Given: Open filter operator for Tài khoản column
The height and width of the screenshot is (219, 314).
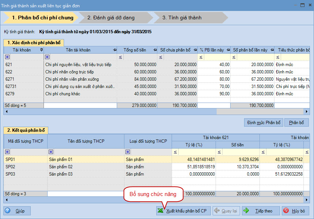Looking at the screenshot, I should 7,57.
